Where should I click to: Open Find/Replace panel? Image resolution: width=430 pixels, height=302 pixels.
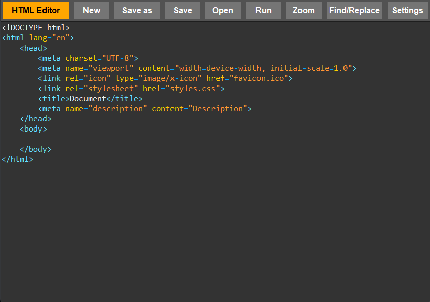click(x=354, y=11)
